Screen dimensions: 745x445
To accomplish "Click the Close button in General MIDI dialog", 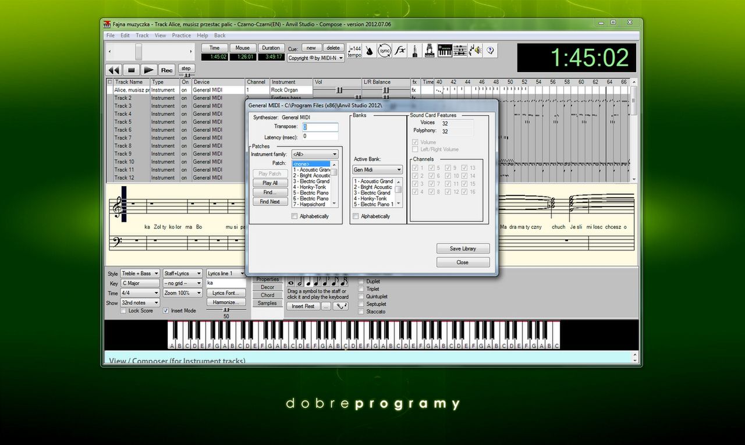I will click(463, 262).
